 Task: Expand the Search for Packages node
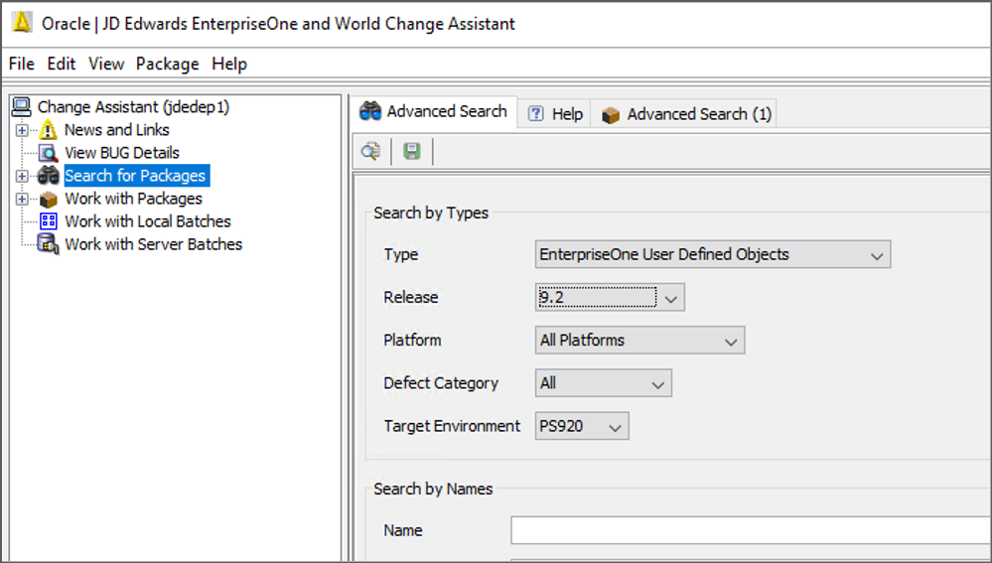pyautogui.click(x=22, y=176)
